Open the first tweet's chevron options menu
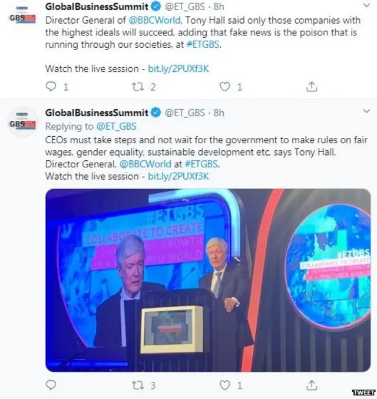The image size is (377, 399). 366,5
